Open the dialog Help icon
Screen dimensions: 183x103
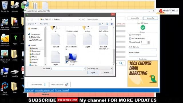112,24
